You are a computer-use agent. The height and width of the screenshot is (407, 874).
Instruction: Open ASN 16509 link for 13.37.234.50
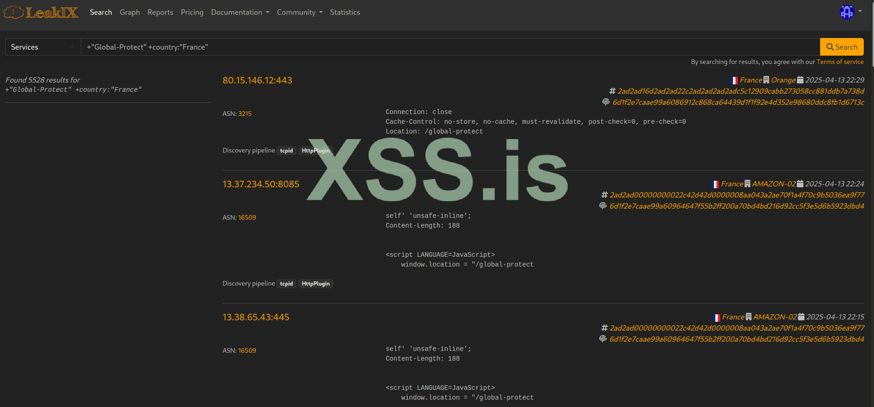(x=247, y=217)
